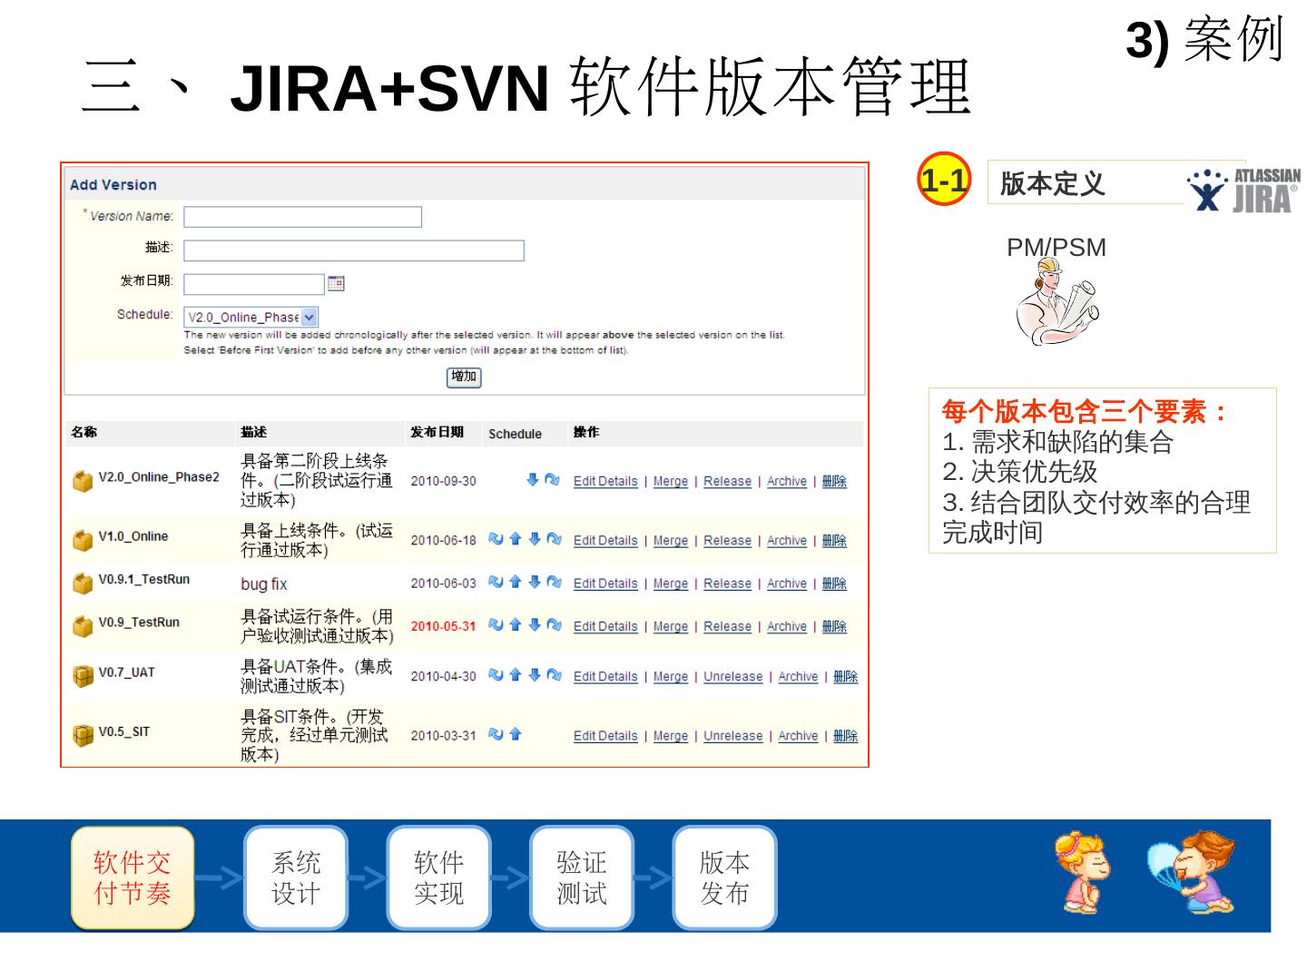The width and height of the screenshot is (1307, 980).
Task: Release the V1.0_Online version
Action: pyautogui.click(x=728, y=540)
